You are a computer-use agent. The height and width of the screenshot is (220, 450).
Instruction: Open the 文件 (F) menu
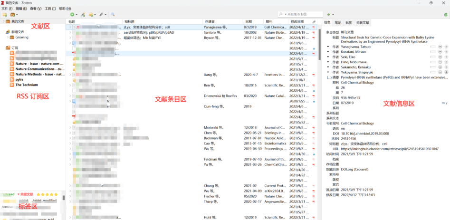[x=7, y=9]
